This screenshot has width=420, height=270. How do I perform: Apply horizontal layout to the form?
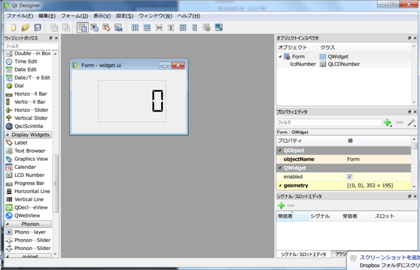coord(135,27)
